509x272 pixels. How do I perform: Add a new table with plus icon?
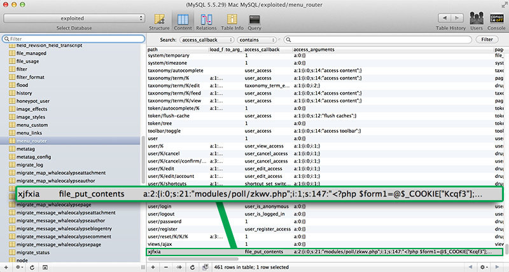point(6,268)
